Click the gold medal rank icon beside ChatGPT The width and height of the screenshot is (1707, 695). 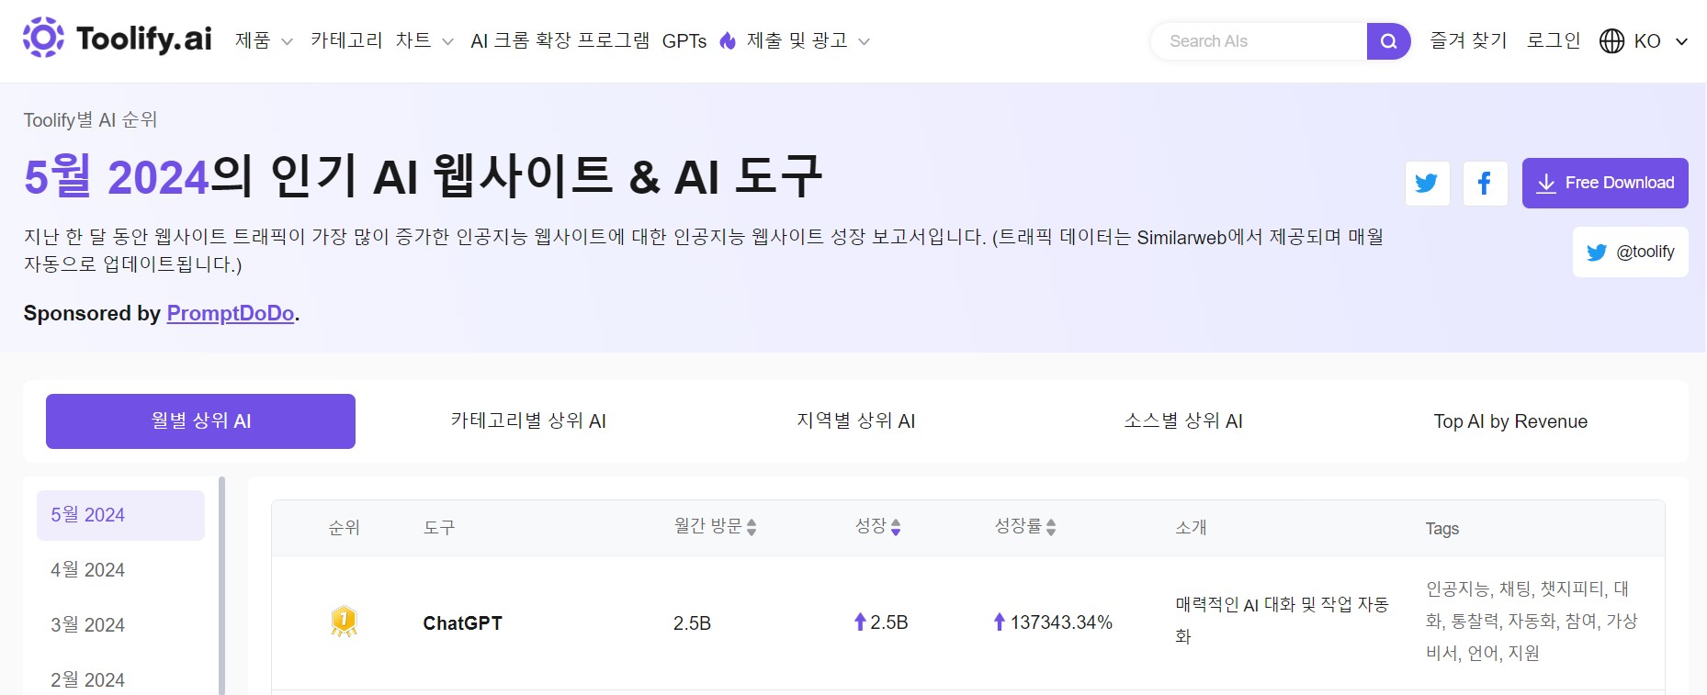[344, 622]
